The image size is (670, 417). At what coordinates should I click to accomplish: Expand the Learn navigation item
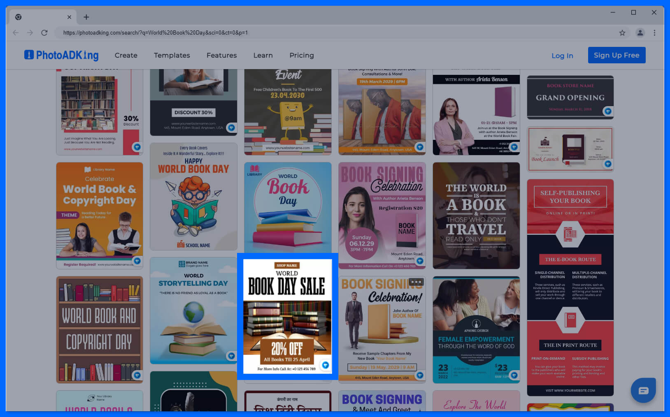click(263, 55)
